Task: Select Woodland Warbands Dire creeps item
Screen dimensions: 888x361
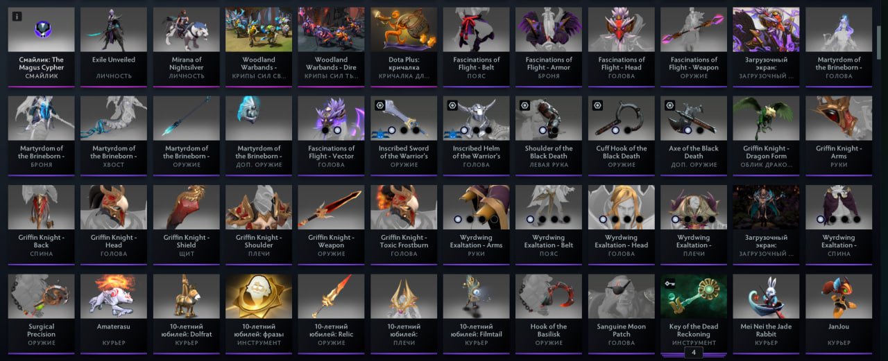Action: tap(331, 46)
